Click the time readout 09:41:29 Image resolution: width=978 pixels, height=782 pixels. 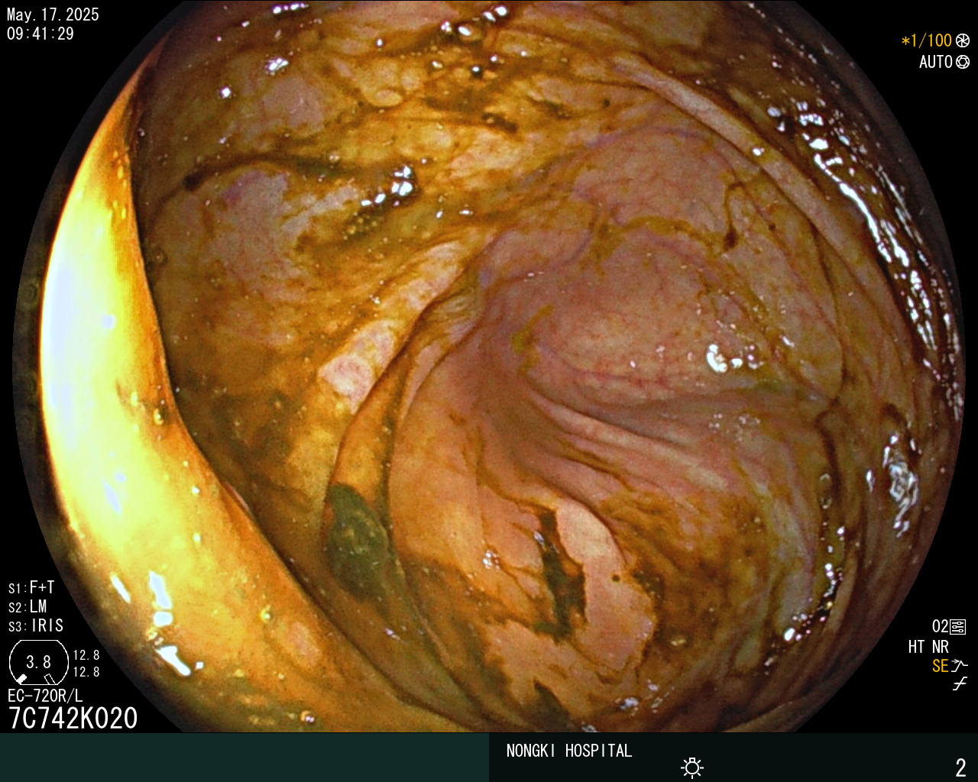(40, 34)
